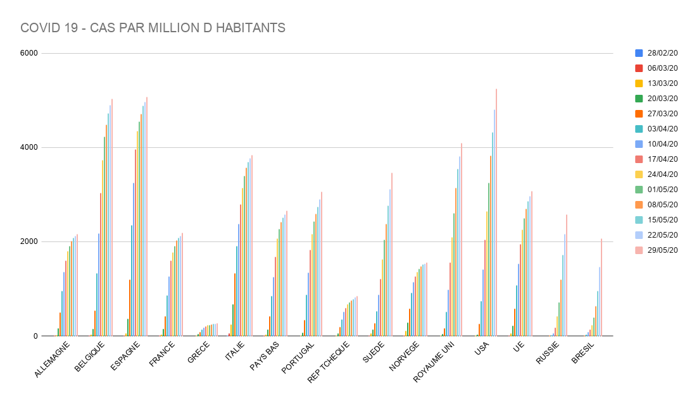The width and height of the screenshot is (699, 402).
Task: Click the 03/04/20 legend label text
Action: click(664, 129)
